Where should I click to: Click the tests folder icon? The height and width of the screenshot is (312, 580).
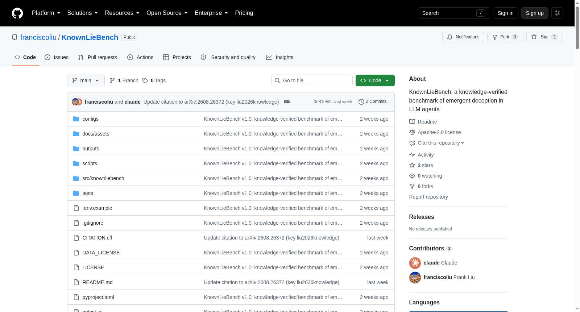coord(76,193)
